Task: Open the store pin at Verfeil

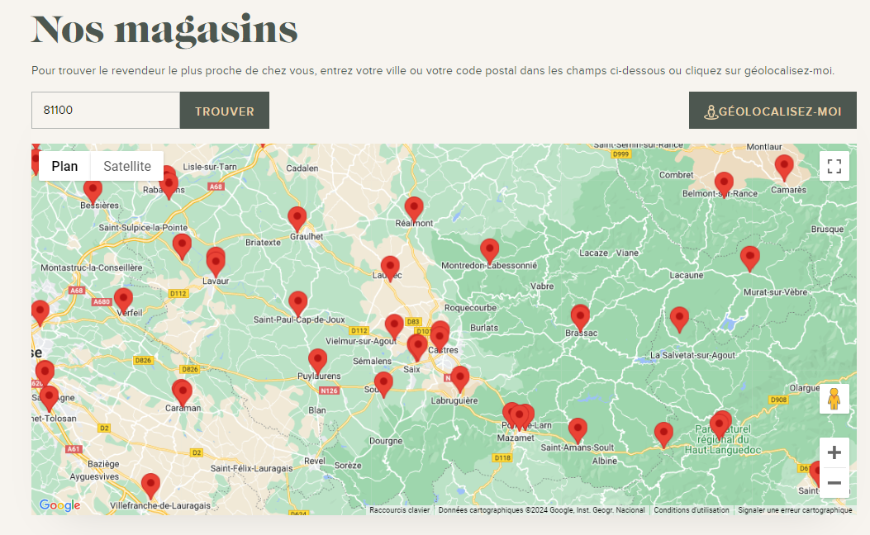Action: [x=123, y=301]
